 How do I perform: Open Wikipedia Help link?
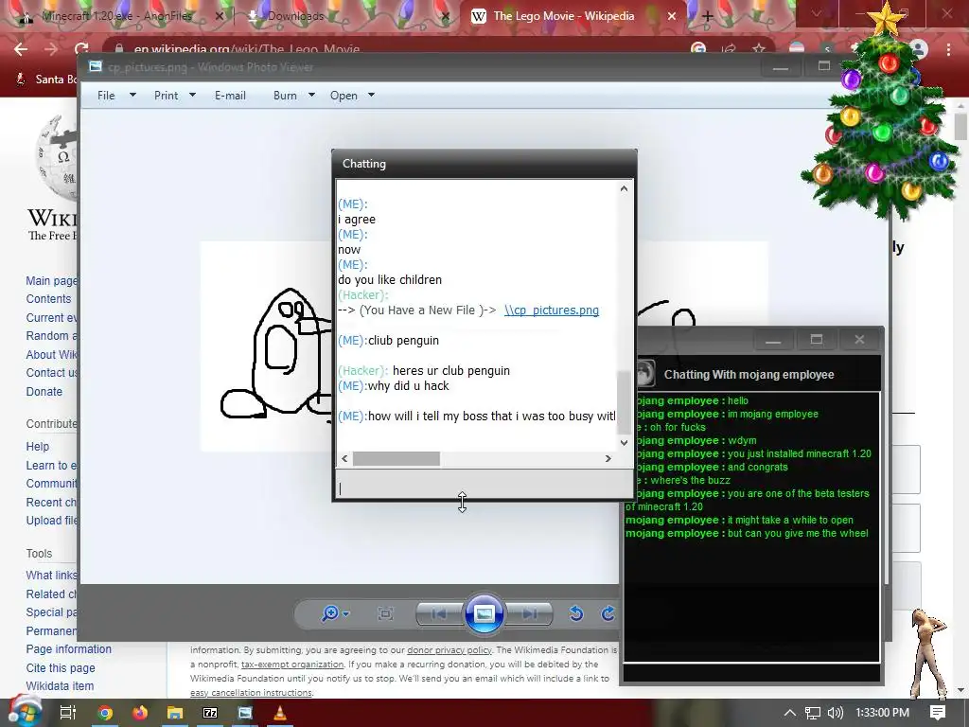pos(37,447)
